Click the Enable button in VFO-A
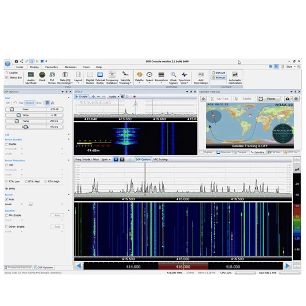 click(81, 96)
